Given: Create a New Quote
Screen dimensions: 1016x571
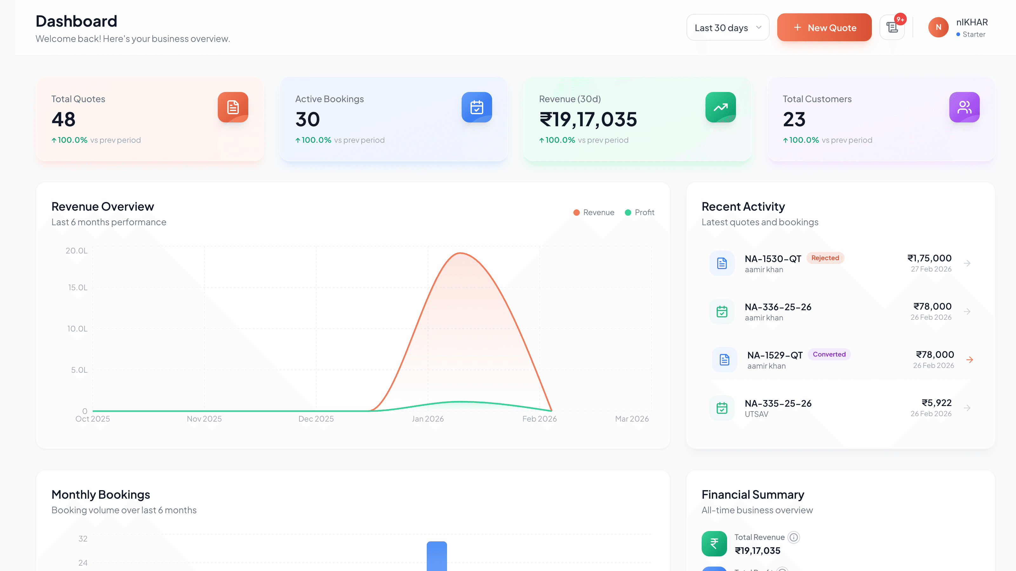Looking at the screenshot, I should pos(824,27).
